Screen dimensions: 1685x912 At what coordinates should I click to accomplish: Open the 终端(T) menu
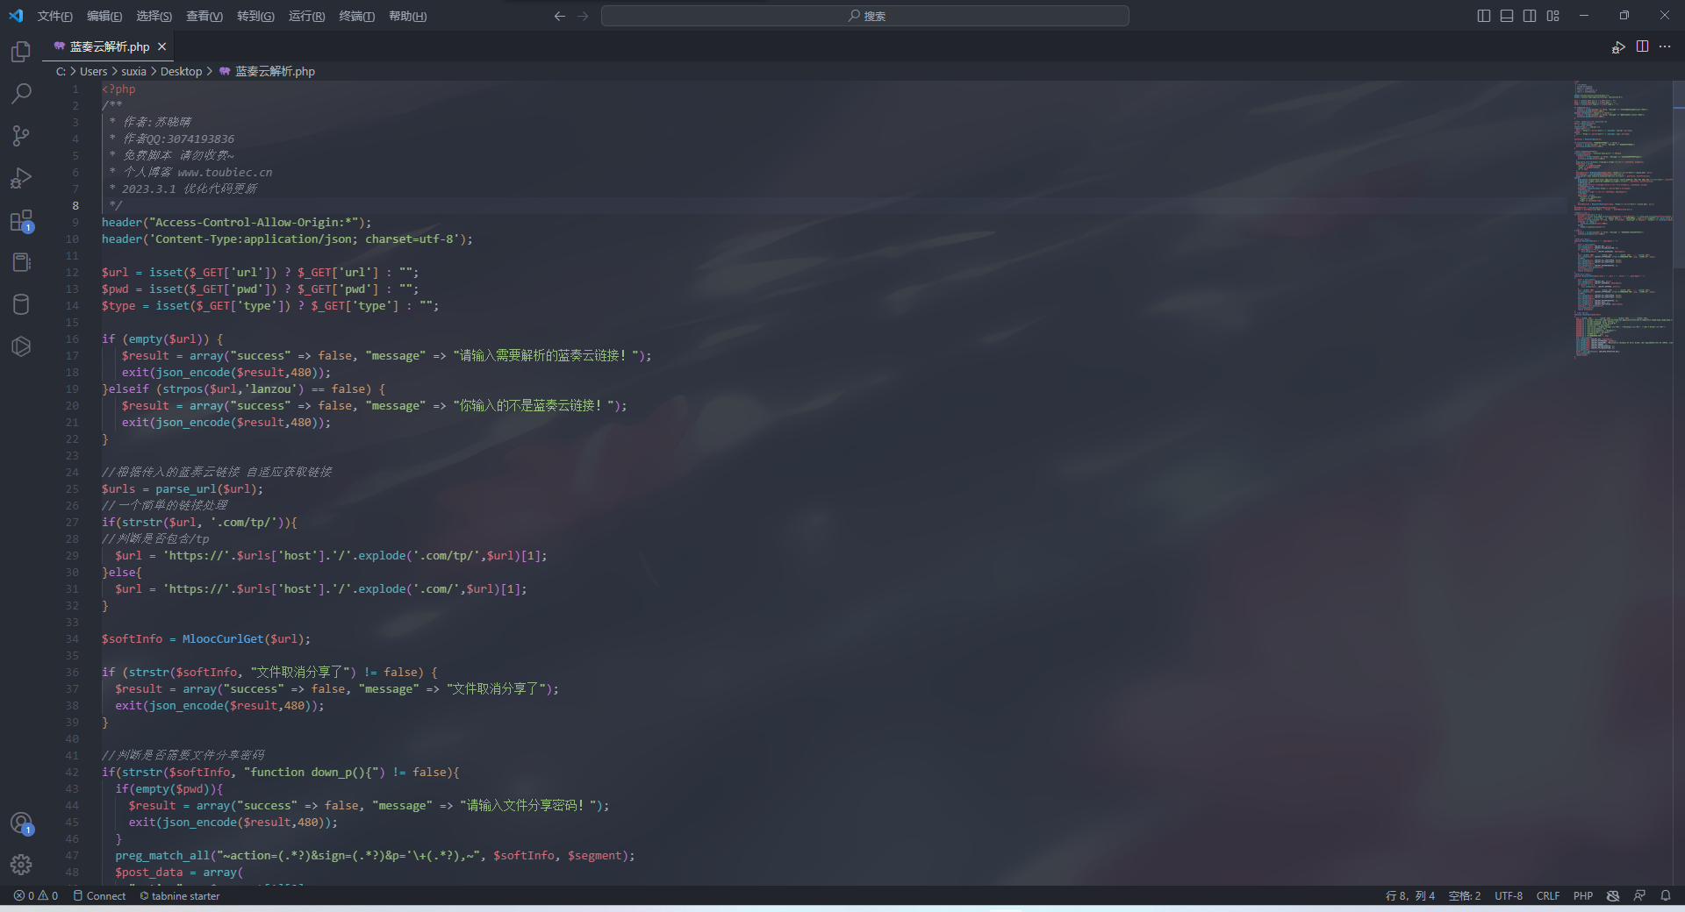[356, 16]
